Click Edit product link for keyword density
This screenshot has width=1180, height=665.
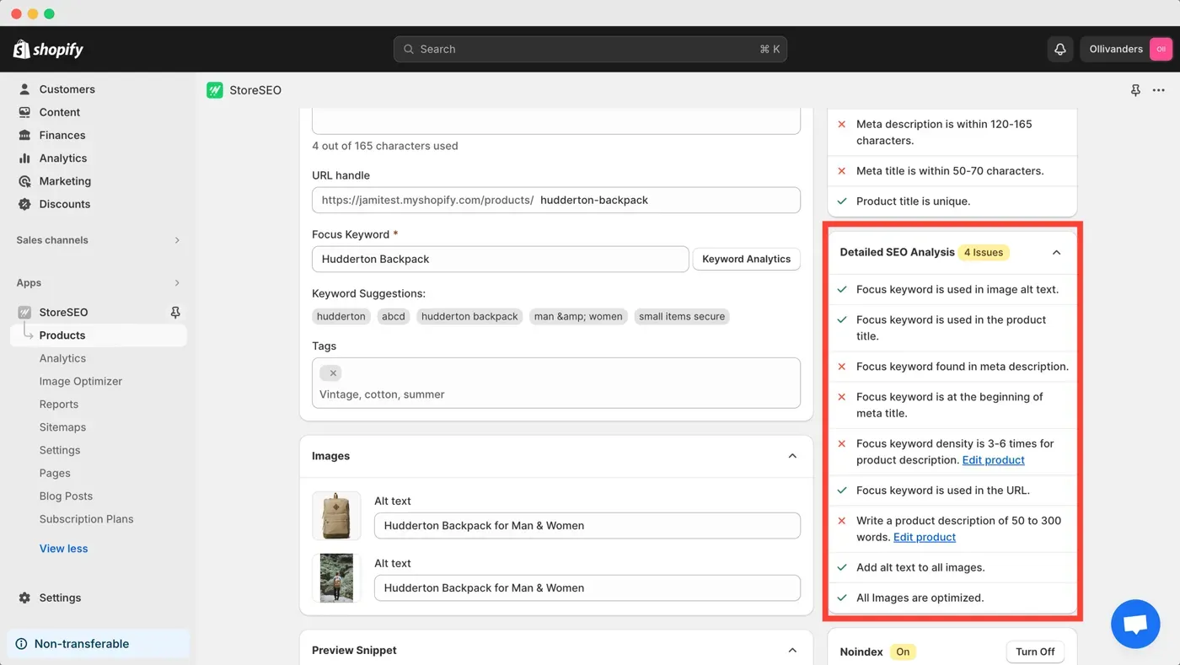tap(993, 460)
